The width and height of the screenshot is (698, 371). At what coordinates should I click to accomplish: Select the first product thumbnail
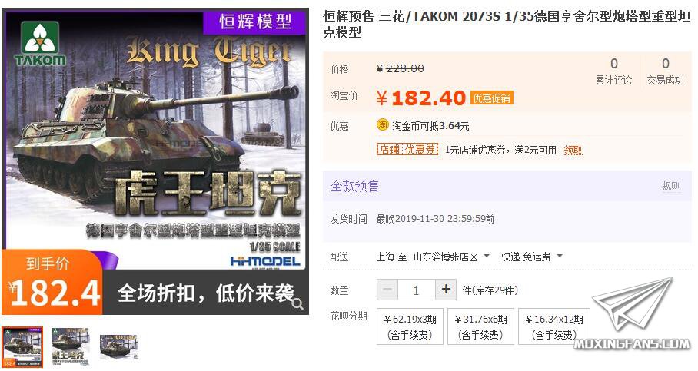[22, 346]
